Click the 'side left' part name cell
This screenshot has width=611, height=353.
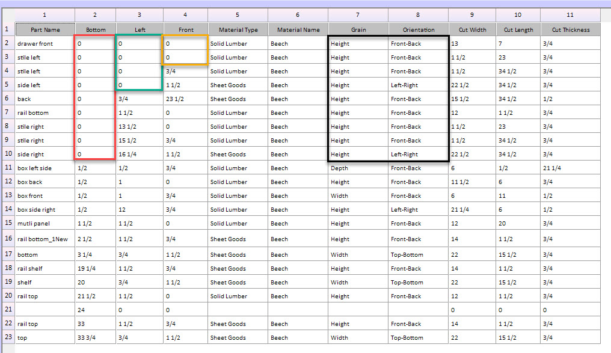(x=45, y=85)
